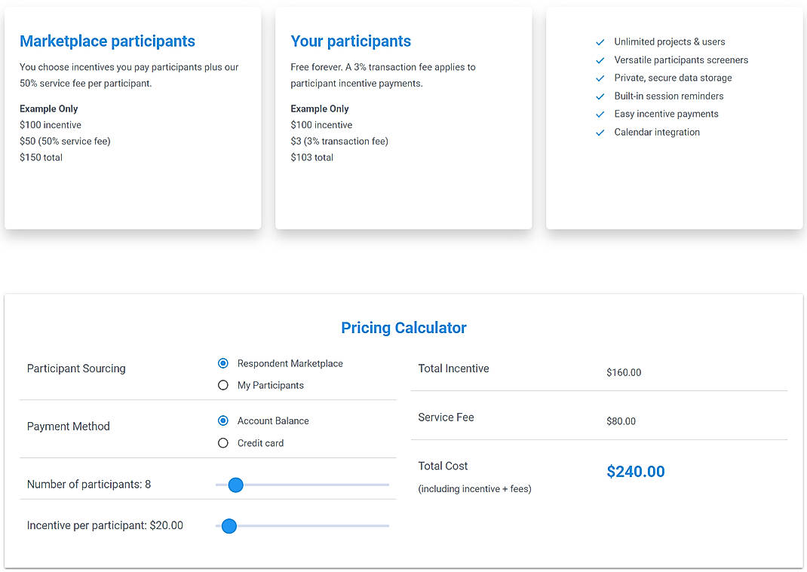This screenshot has height=572, width=807.
Task: Switch payment method to Credit card
Action: [222, 442]
